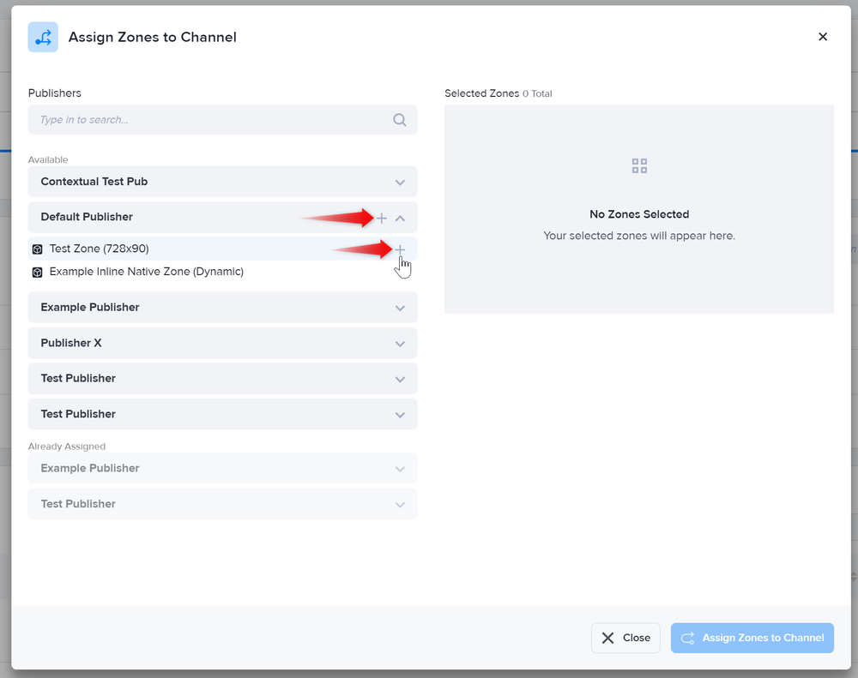Expand Contextual Test Pub publisher
This screenshot has width=858, height=678.
(400, 182)
